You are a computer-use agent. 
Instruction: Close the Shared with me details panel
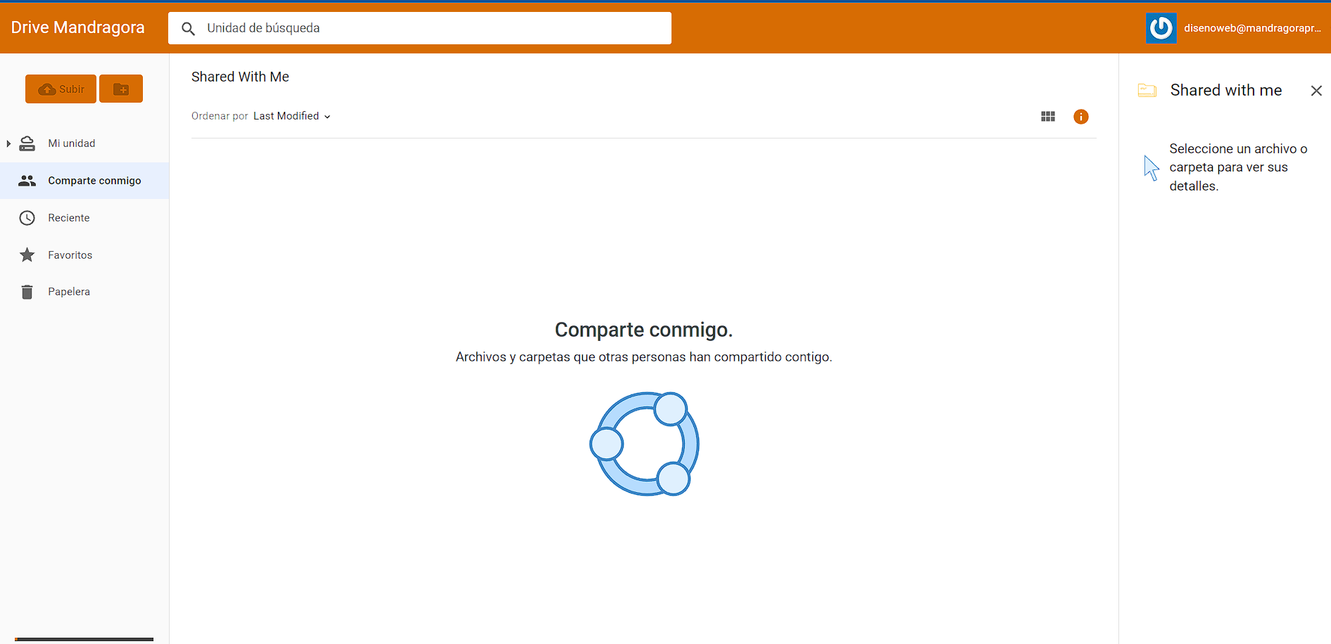1316,91
